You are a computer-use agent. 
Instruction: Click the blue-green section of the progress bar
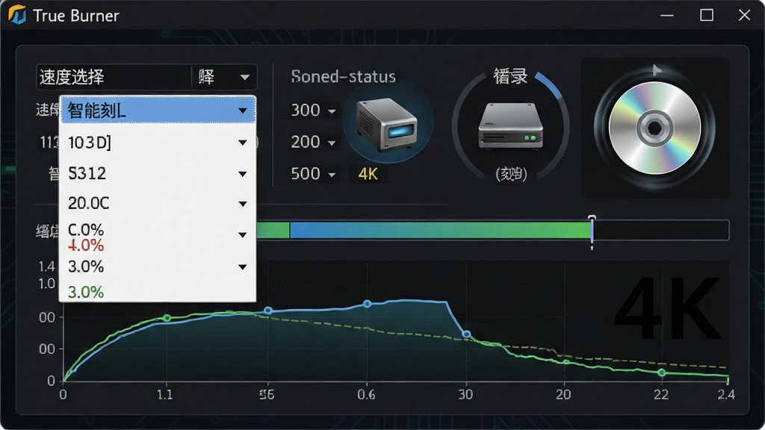(440, 231)
